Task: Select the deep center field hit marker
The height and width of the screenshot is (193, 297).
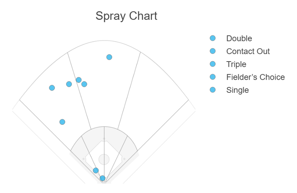Action: (109, 57)
